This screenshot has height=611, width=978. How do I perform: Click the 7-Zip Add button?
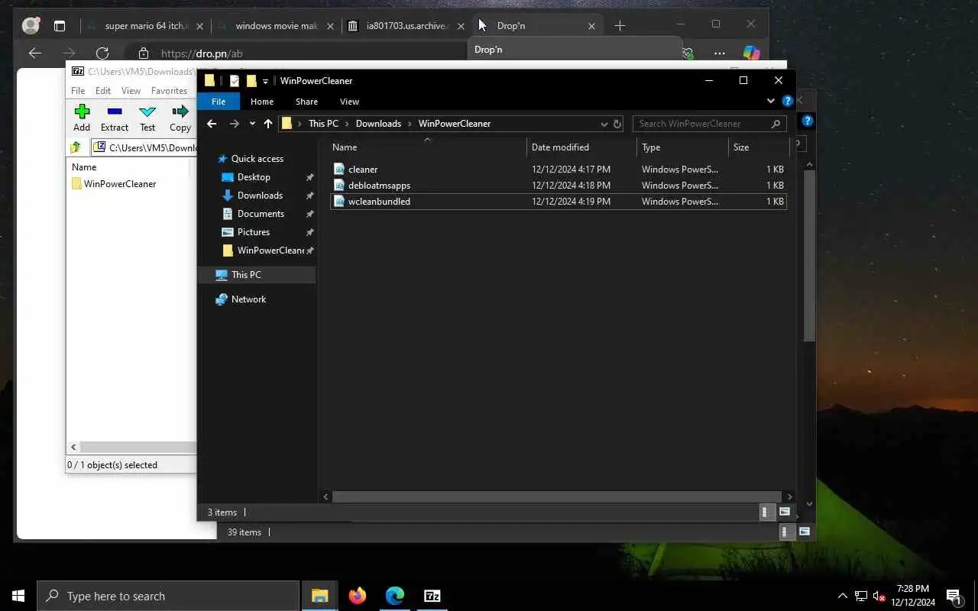(x=82, y=118)
